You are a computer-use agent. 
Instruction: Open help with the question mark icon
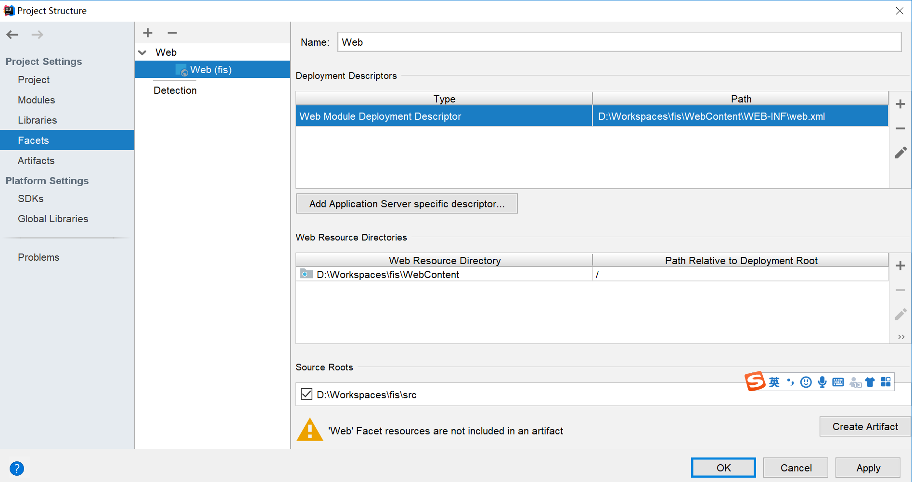pyautogui.click(x=17, y=469)
